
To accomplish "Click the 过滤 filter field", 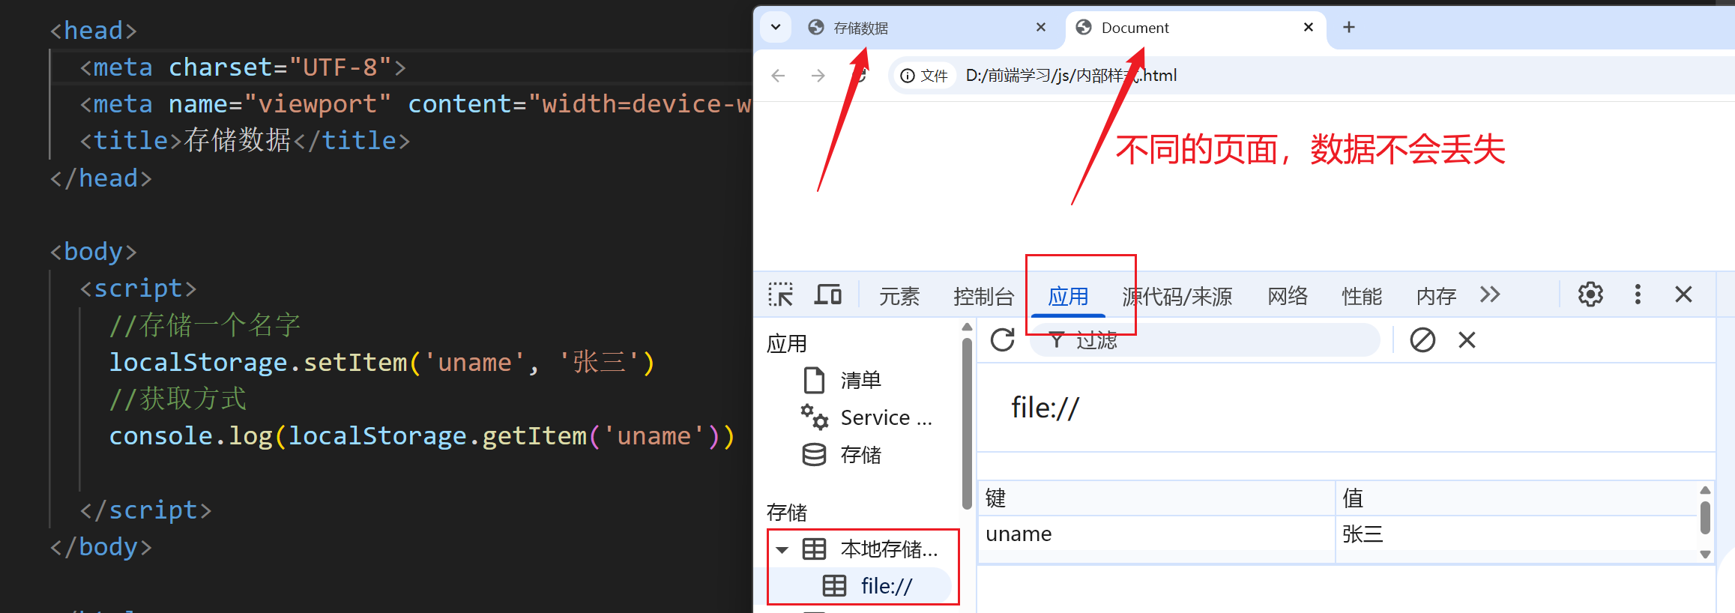I will point(1205,340).
